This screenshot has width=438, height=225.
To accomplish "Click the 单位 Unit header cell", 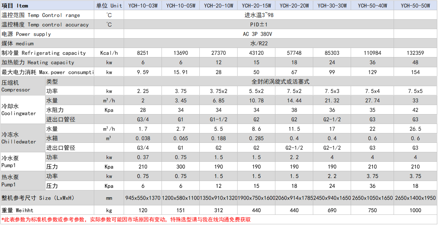I will point(109,5).
